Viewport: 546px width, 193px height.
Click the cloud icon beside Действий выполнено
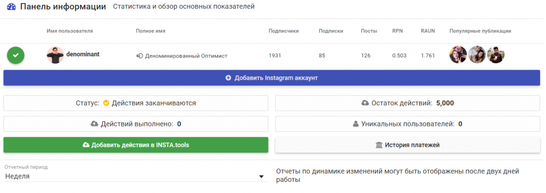pyautogui.click(x=94, y=124)
